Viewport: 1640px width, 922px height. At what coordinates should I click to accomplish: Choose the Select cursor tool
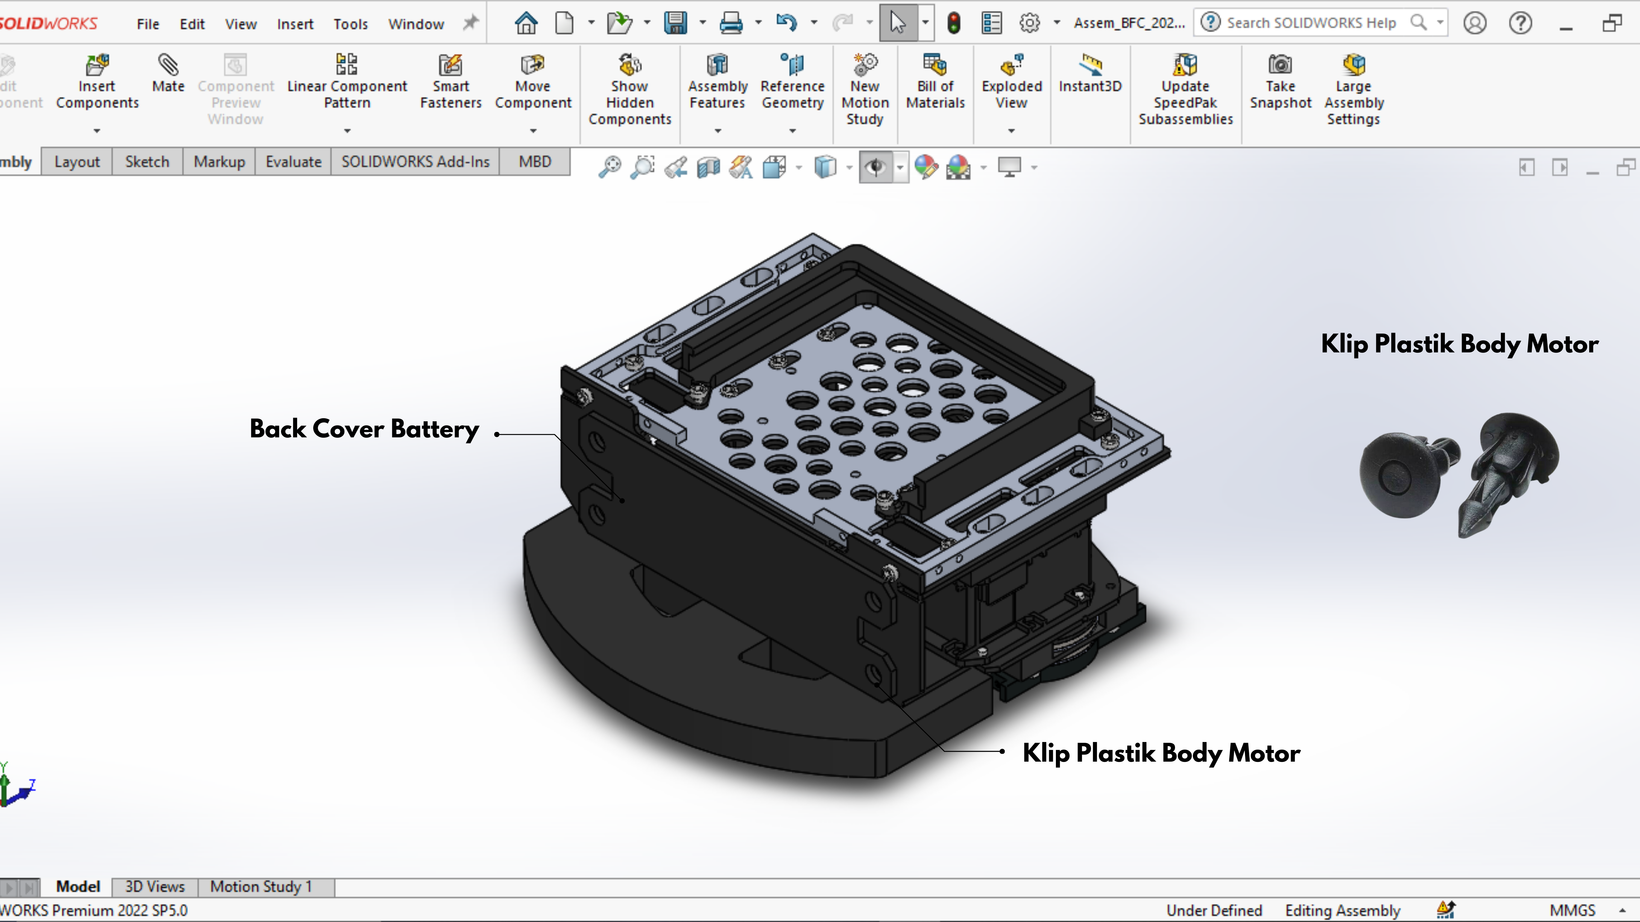point(898,23)
